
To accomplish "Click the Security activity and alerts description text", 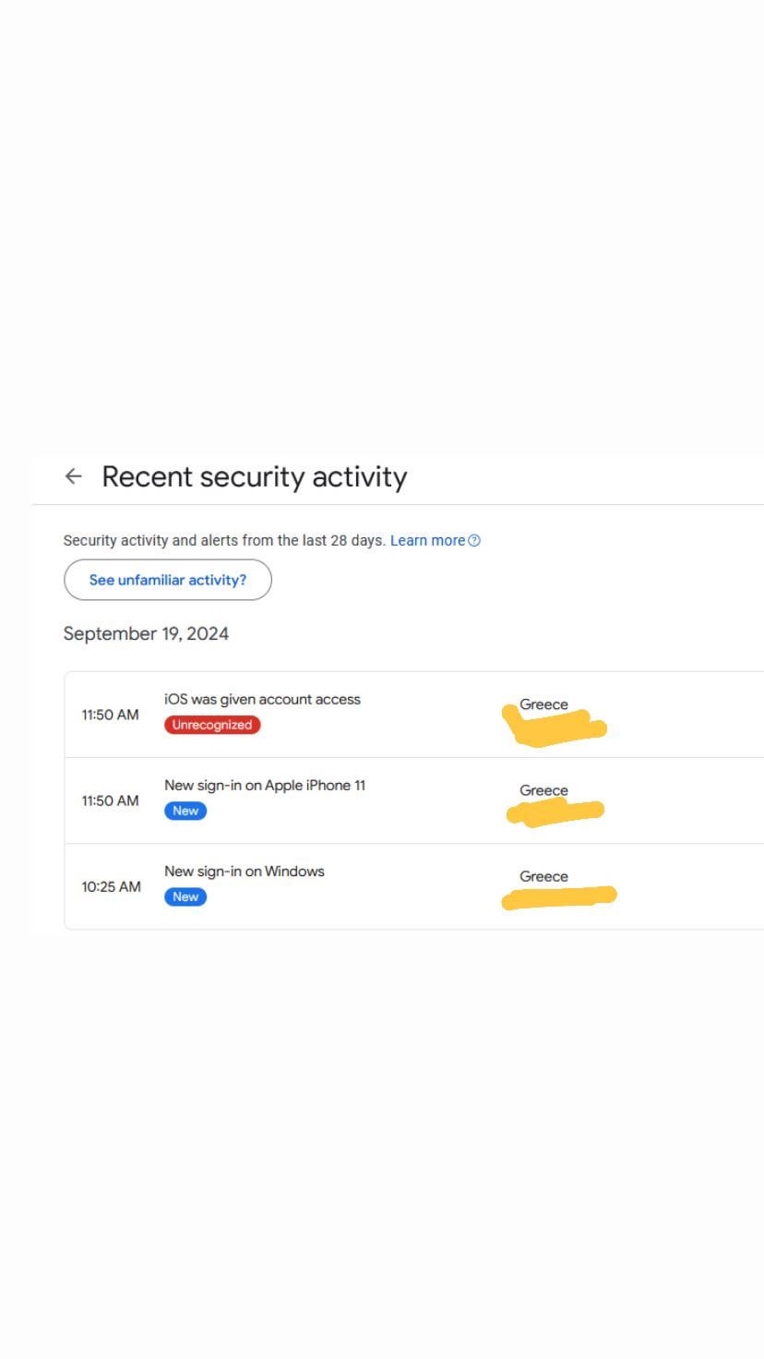I will 224,540.
